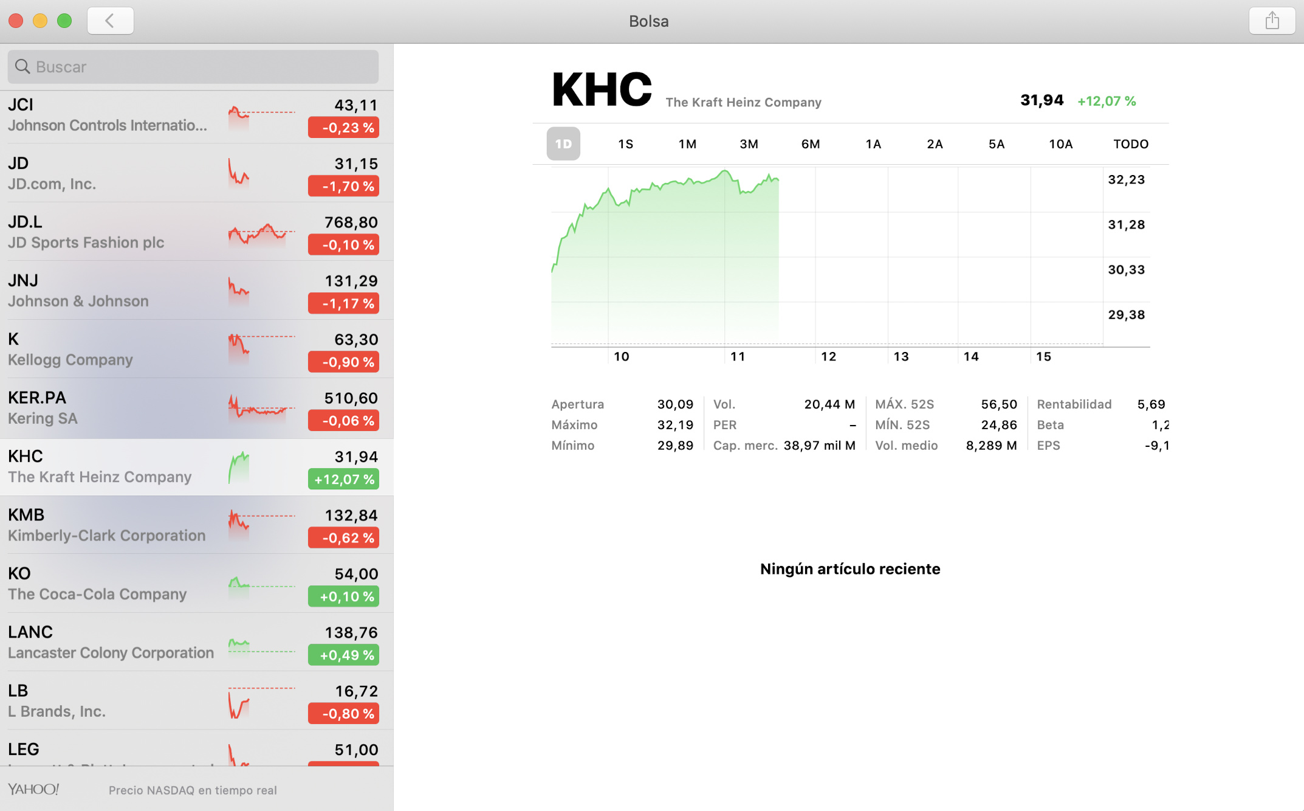Select the Kellogg Company row

pos(196,349)
